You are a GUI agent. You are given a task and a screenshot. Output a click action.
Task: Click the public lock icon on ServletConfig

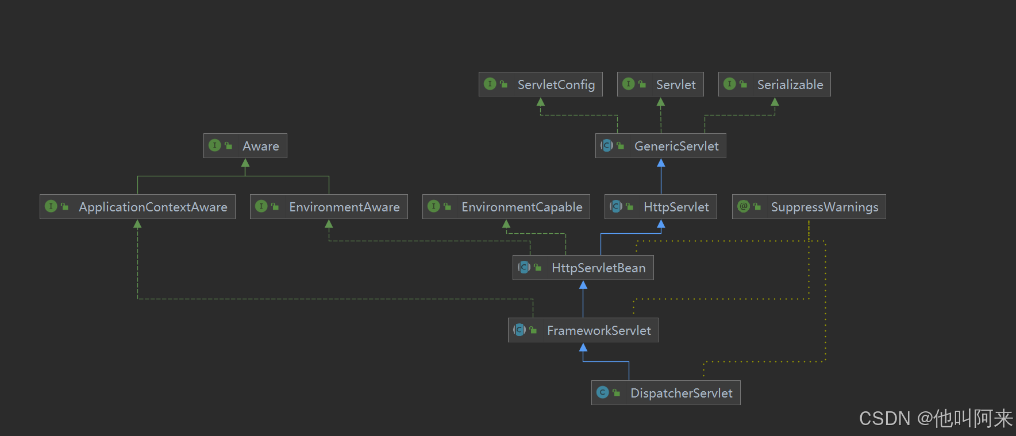pos(503,84)
